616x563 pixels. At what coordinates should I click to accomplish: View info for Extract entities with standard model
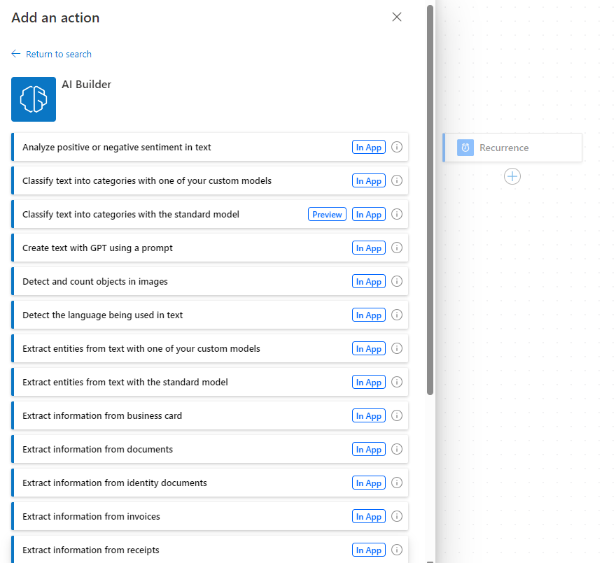point(397,382)
